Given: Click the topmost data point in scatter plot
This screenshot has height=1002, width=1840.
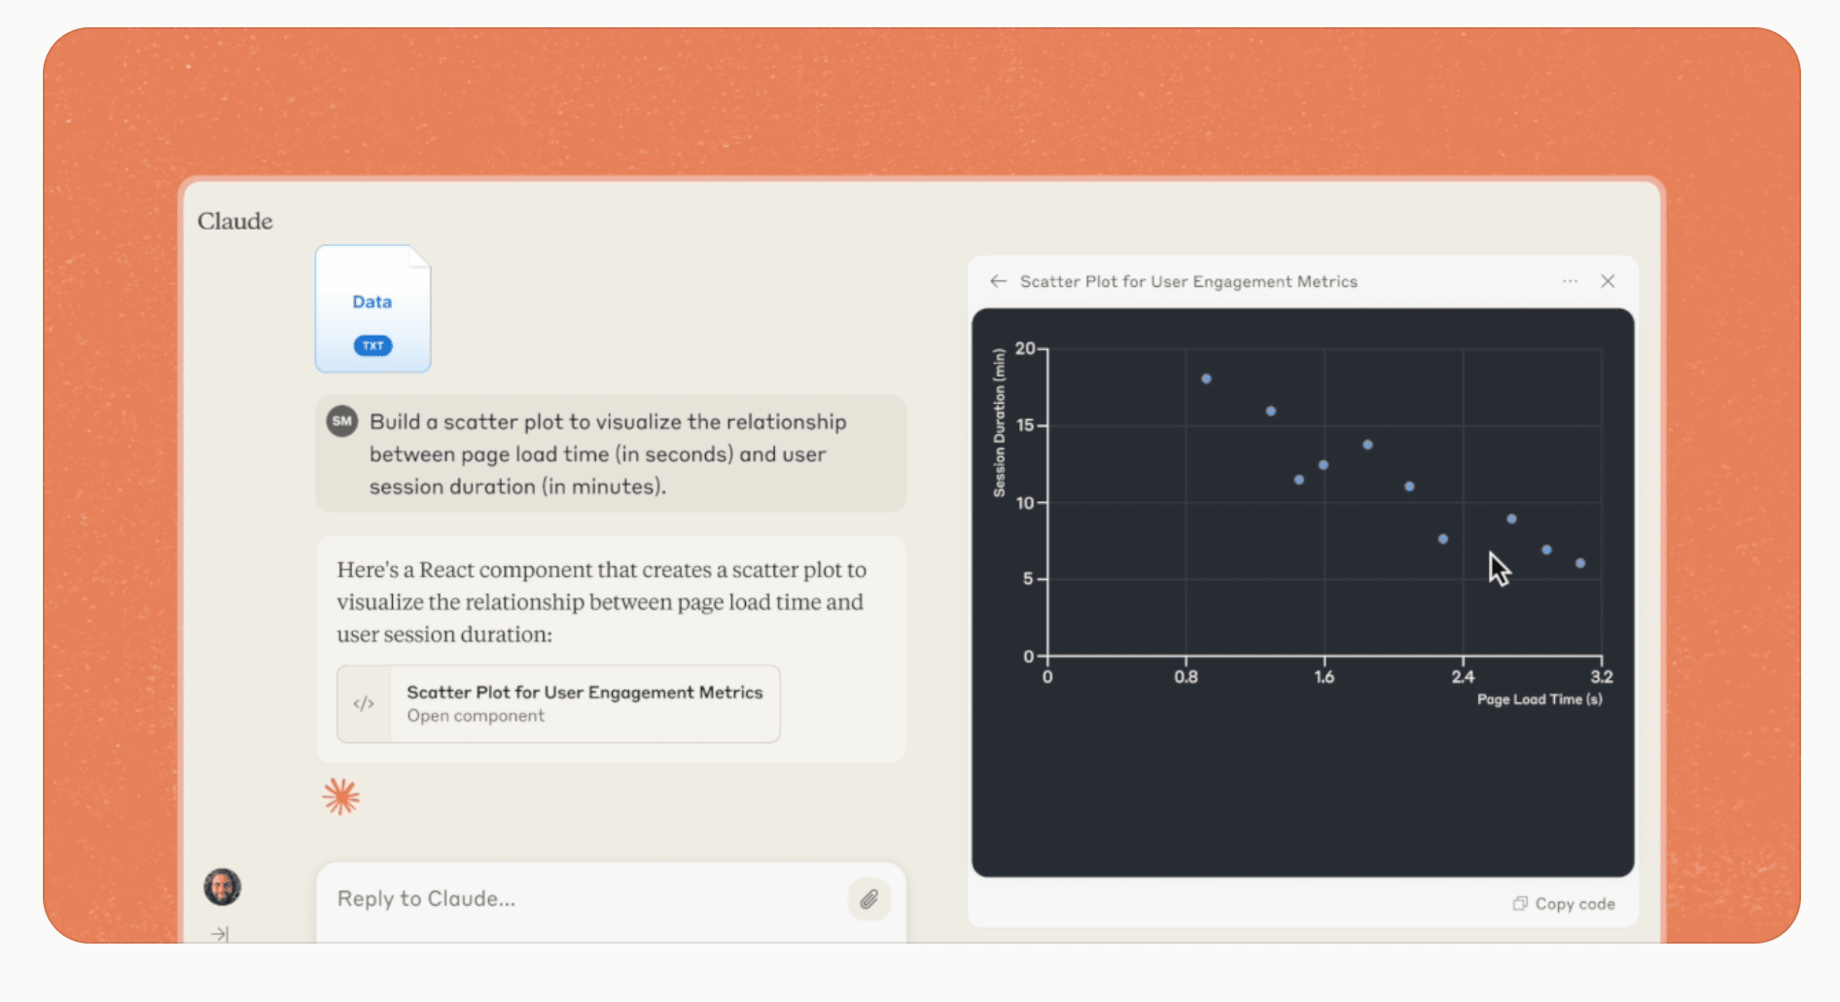Looking at the screenshot, I should pyautogui.click(x=1206, y=378).
